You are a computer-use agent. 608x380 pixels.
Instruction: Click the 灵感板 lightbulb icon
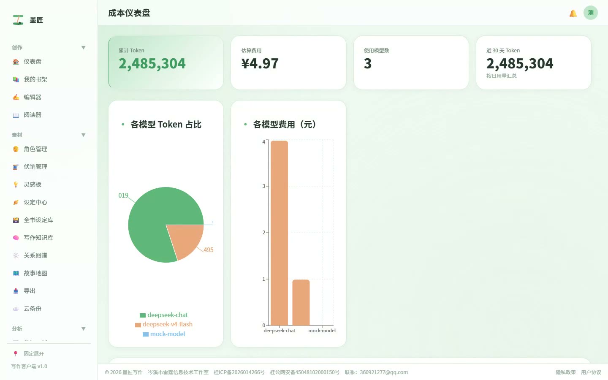click(x=16, y=185)
